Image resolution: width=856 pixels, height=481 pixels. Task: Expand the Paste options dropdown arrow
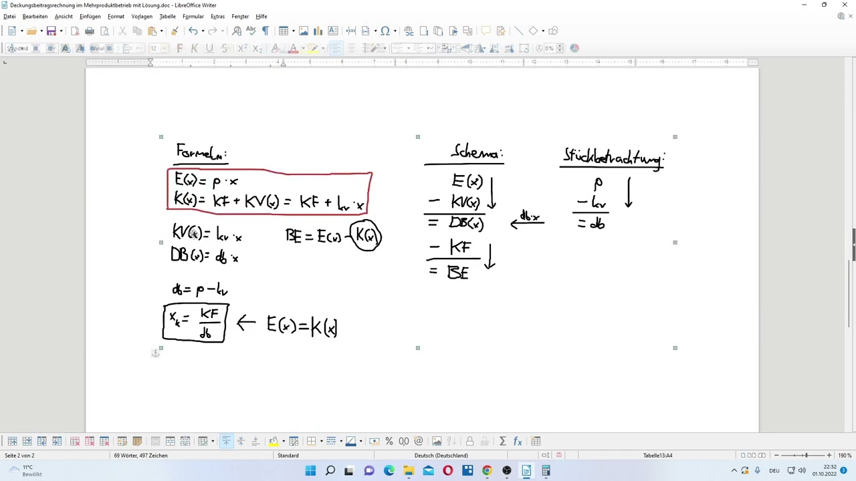pos(161,31)
